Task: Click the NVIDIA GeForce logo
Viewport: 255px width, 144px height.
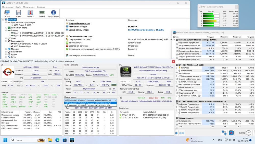Action: click(x=126, y=72)
